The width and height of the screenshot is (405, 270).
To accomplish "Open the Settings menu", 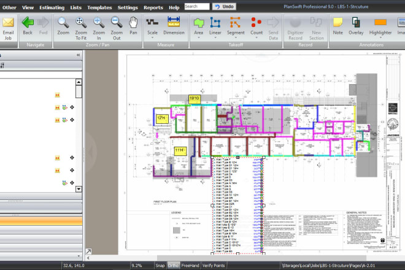I will point(128,7).
